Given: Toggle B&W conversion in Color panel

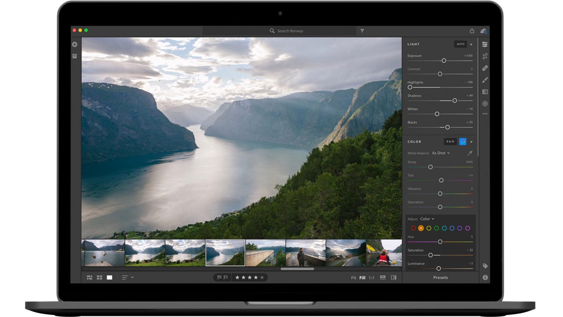Looking at the screenshot, I should click(450, 142).
